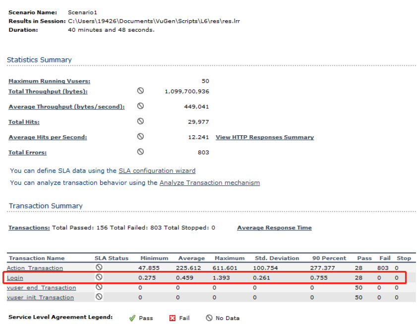Click the No Data icon beside Total Errors
The image size is (420, 324).
pos(140,152)
